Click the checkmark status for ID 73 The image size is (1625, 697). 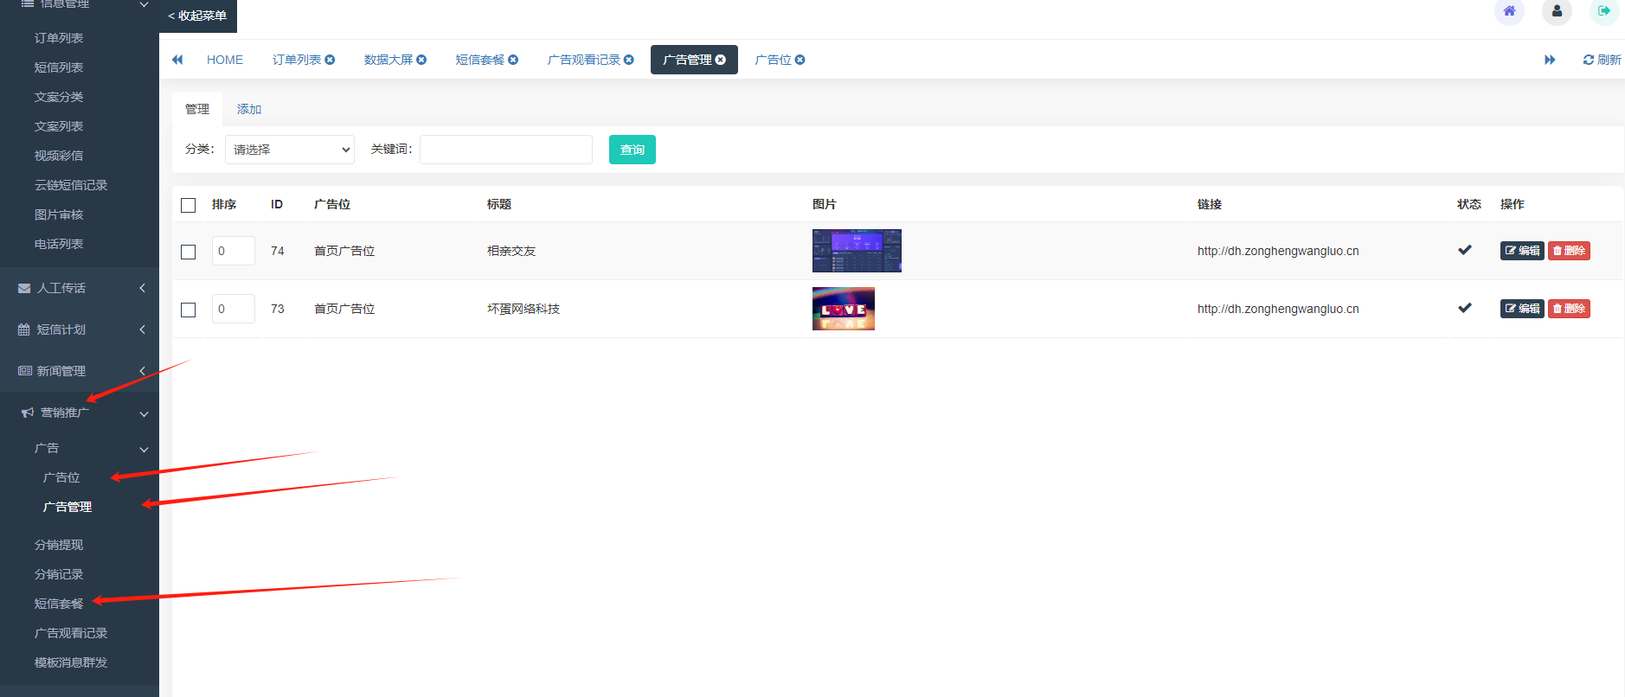click(x=1465, y=308)
